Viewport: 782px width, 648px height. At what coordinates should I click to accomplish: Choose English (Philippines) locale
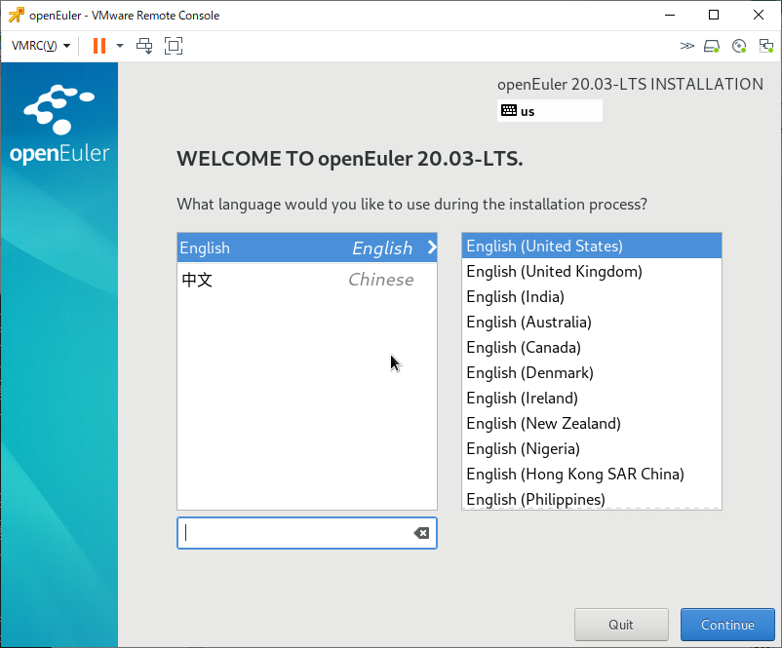(592, 499)
